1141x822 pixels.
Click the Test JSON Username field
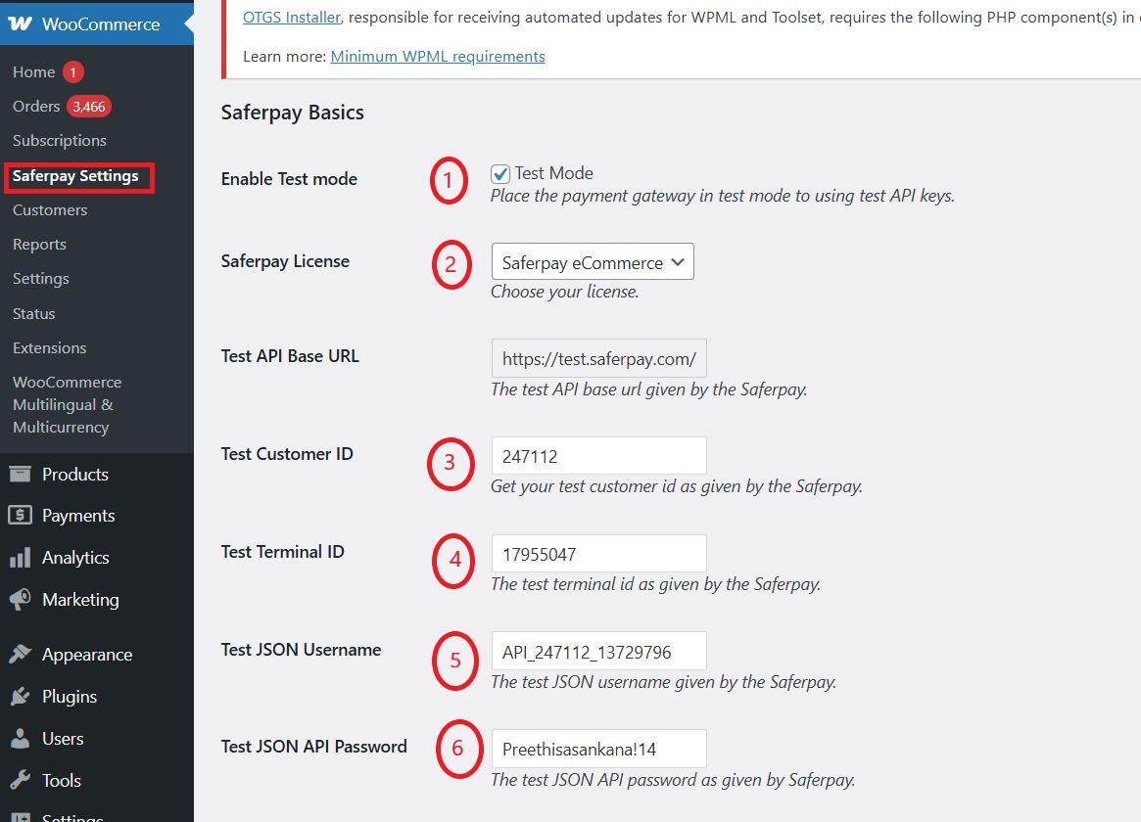tap(598, 652)
